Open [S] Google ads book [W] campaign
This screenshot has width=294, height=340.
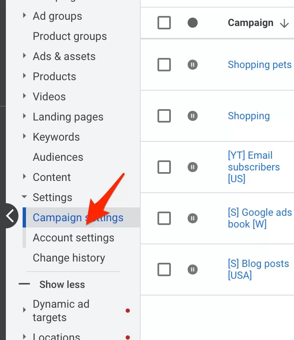click(260, 218)
